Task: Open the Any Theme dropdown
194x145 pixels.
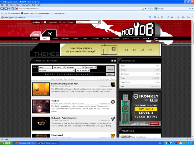Action: click(91, 67)
